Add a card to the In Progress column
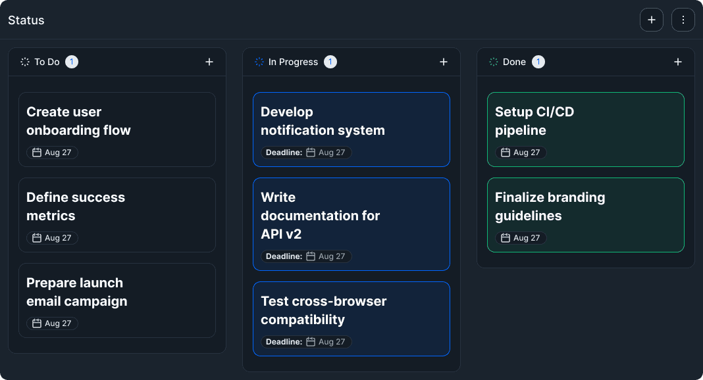The width and height of the screenshot is (703, 380). 444,62
